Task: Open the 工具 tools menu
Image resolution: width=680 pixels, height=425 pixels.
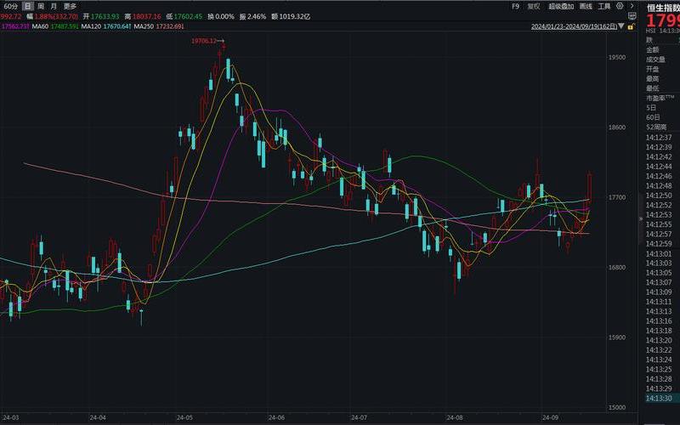Action: 604,6
